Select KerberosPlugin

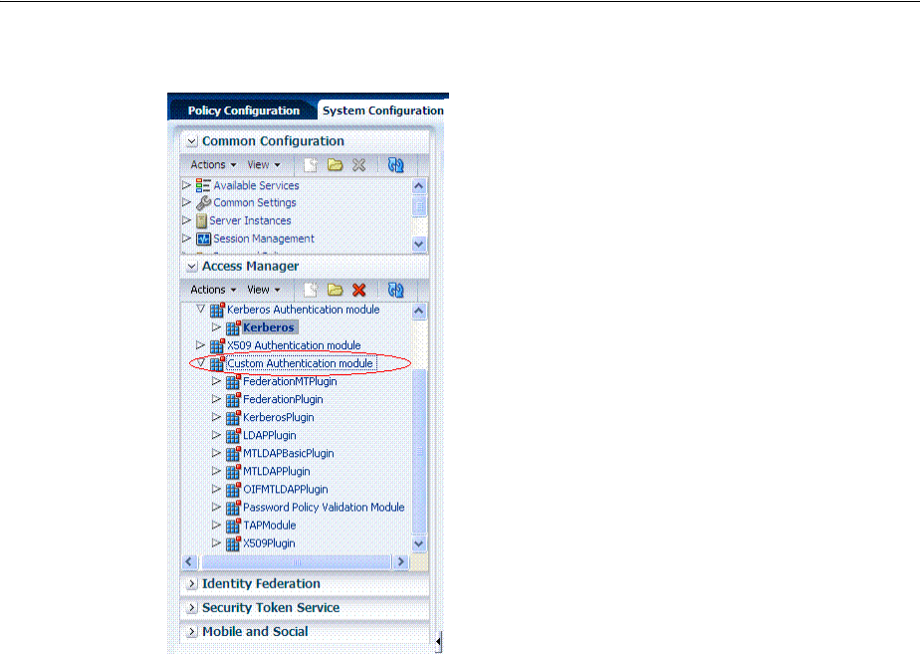coord(278,418)
